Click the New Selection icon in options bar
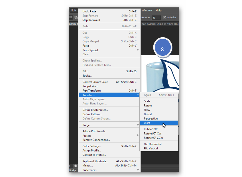Image resolution: width=242 pixels, height=177 pixels. point(71,17)
